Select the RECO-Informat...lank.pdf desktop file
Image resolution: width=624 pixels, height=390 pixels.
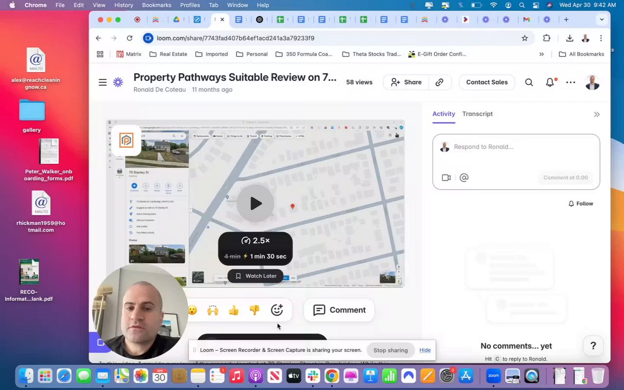tap(29, 280)
